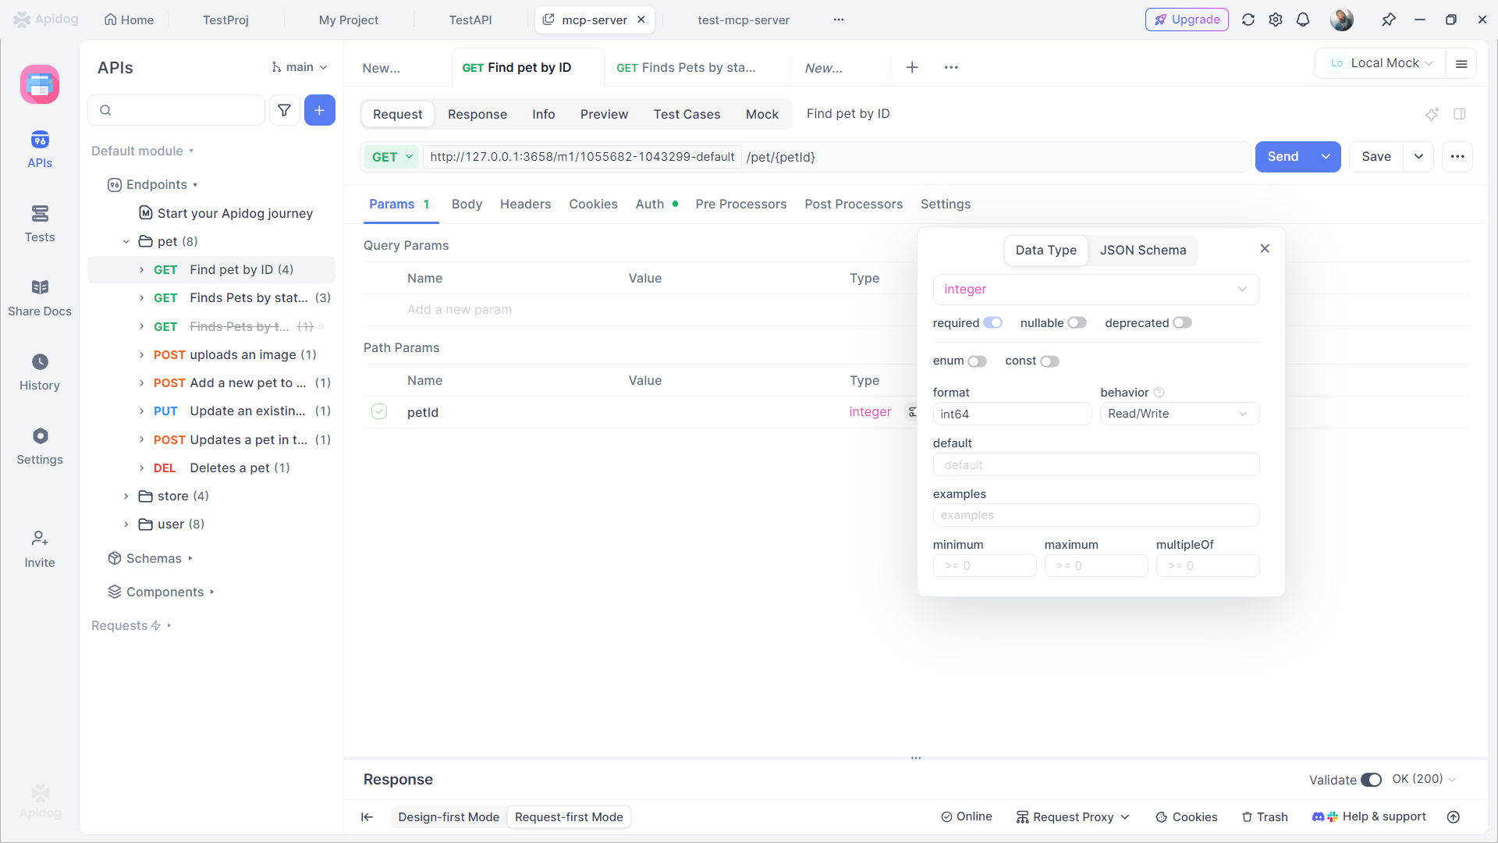Click the AI sparkle icon near title
This screenshot has height=843, width=1498.
[x=1432, y=114]
